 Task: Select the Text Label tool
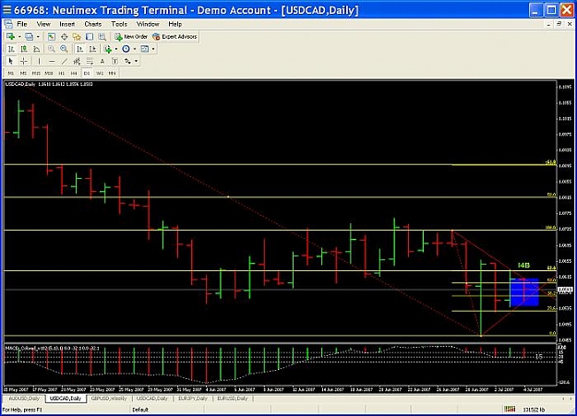point(114,61)
